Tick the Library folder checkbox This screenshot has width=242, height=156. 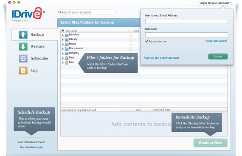pos(131,40)
